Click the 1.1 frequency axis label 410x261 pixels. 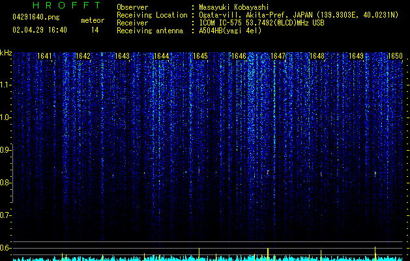5,85
